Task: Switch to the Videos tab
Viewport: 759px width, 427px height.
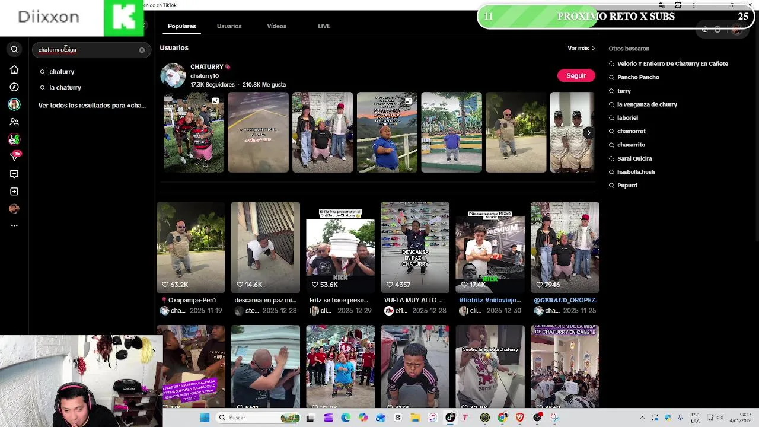Action: pyautogui.click(x=276, y=26)
